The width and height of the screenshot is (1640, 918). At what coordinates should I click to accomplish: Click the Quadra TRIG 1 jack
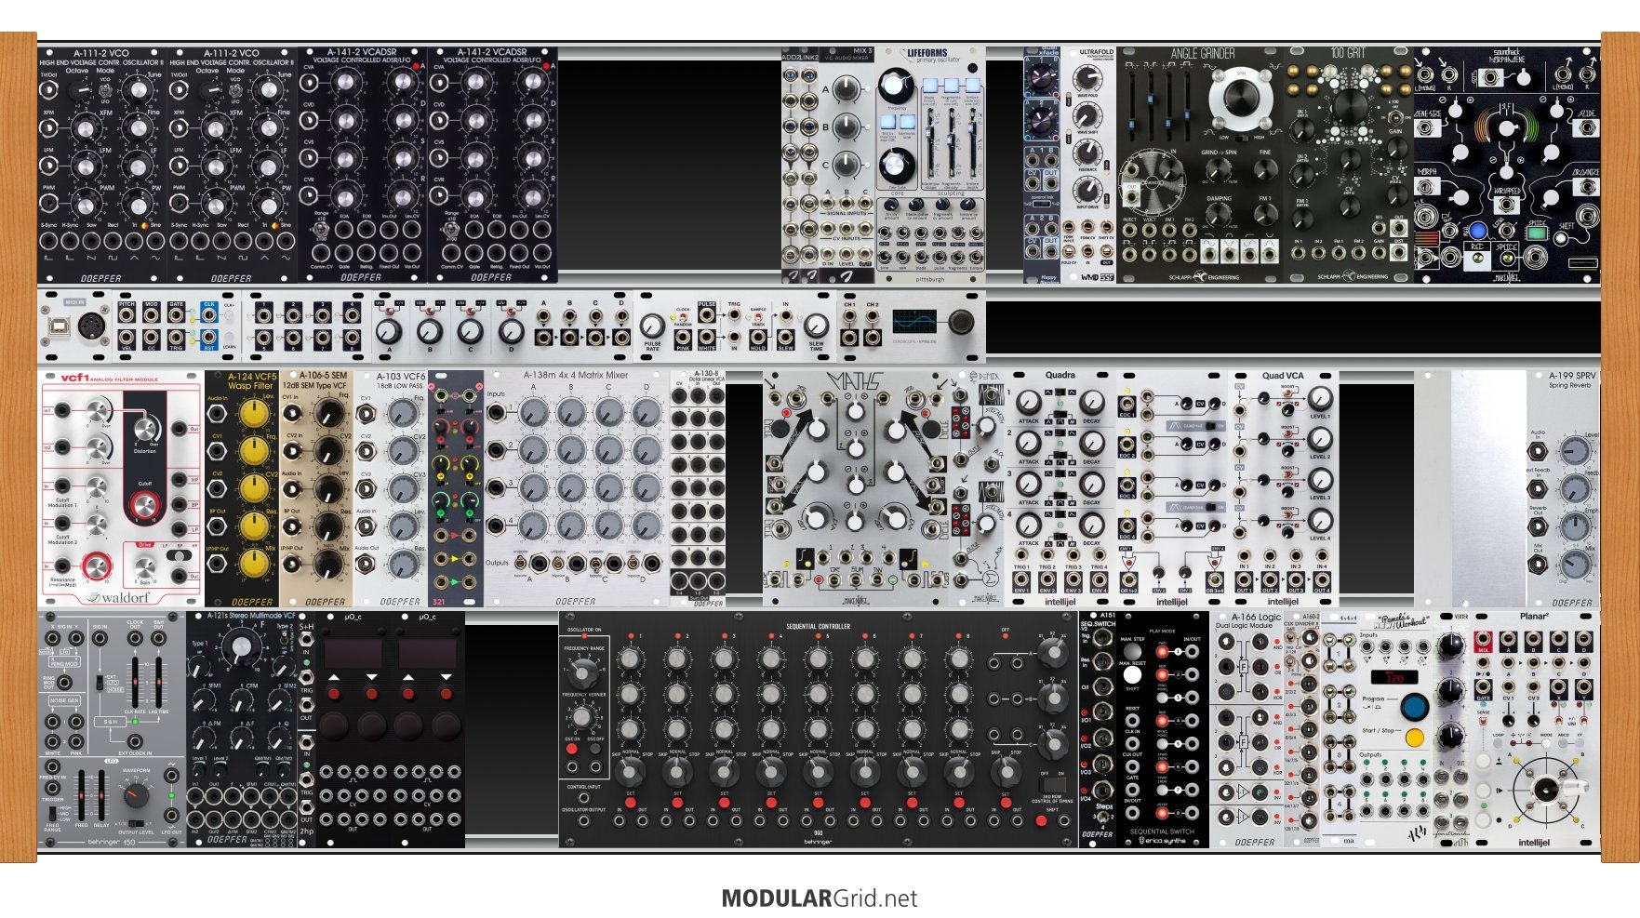pyautogui.click(x=1021, y=554)
